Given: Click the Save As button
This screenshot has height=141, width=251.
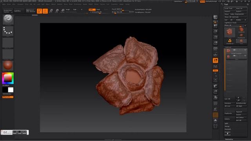Looking at the screenshot, I should coord(241,8).
